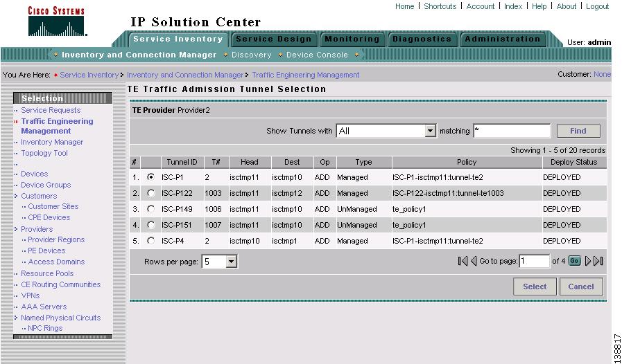Expand the Providers tree node
This screenshot has width=622, height=364.
coord(16,229)
